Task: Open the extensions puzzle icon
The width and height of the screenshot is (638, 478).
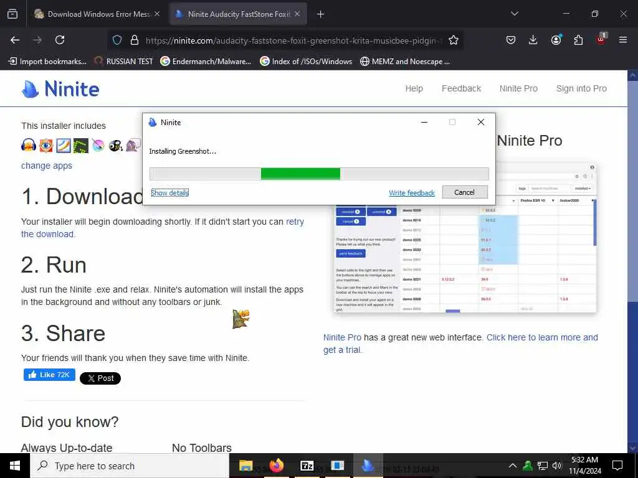Action: click(x=578, y=40)
